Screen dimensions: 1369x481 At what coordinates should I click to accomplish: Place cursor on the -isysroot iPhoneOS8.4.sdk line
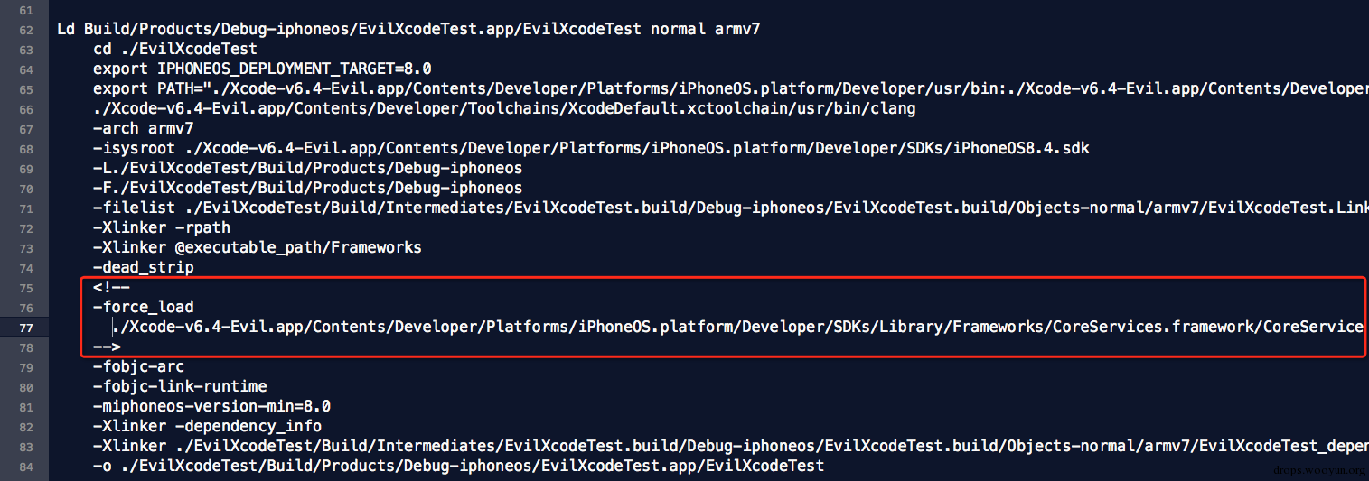(591, 149)
